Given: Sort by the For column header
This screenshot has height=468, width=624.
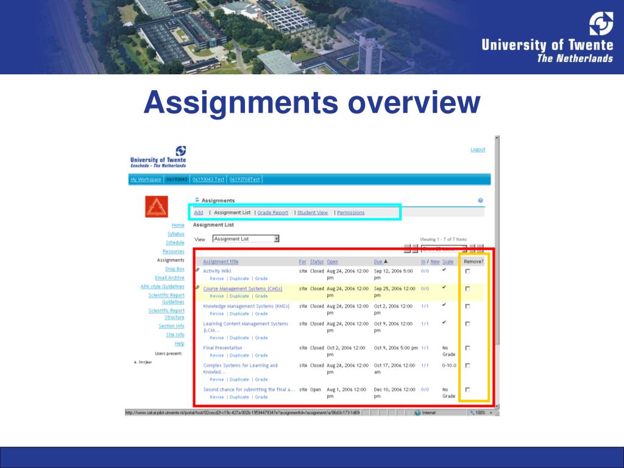Looking at the screenshot, I should pyautogui.click(x=302, y=261).
